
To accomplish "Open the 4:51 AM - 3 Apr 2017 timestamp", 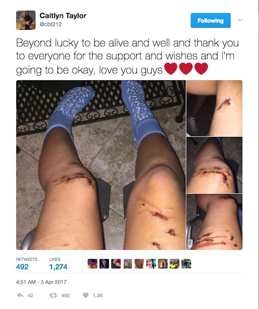I will pos(41,282).
